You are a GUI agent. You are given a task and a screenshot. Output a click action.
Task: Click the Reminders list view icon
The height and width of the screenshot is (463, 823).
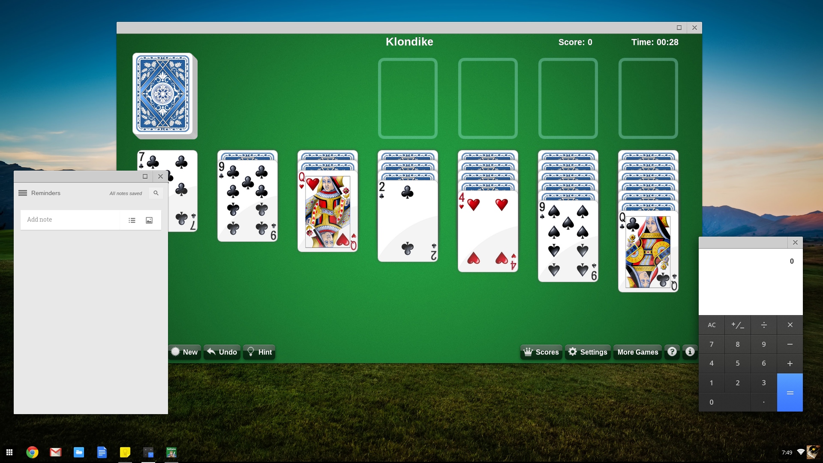click(132, 220)
